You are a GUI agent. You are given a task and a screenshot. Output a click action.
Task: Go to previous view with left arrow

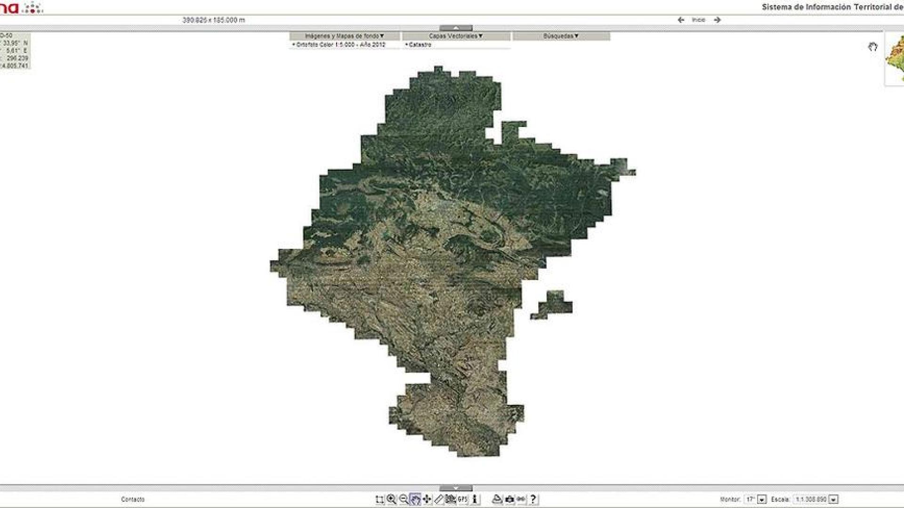(681, 20)
